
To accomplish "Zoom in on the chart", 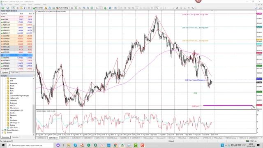I will pos(84,8).
